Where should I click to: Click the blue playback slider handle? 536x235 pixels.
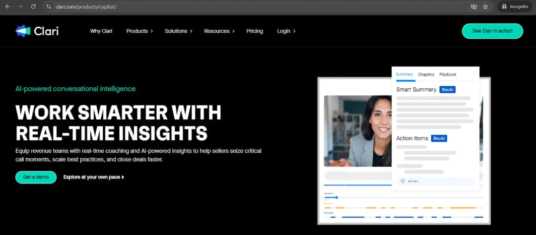(336, 197)
